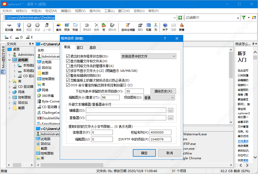Uncheck 显示隐藏文件和文件夹 checkbox
Image resolution: width=258 pixels, height=174 pixels.
point(68,61)
